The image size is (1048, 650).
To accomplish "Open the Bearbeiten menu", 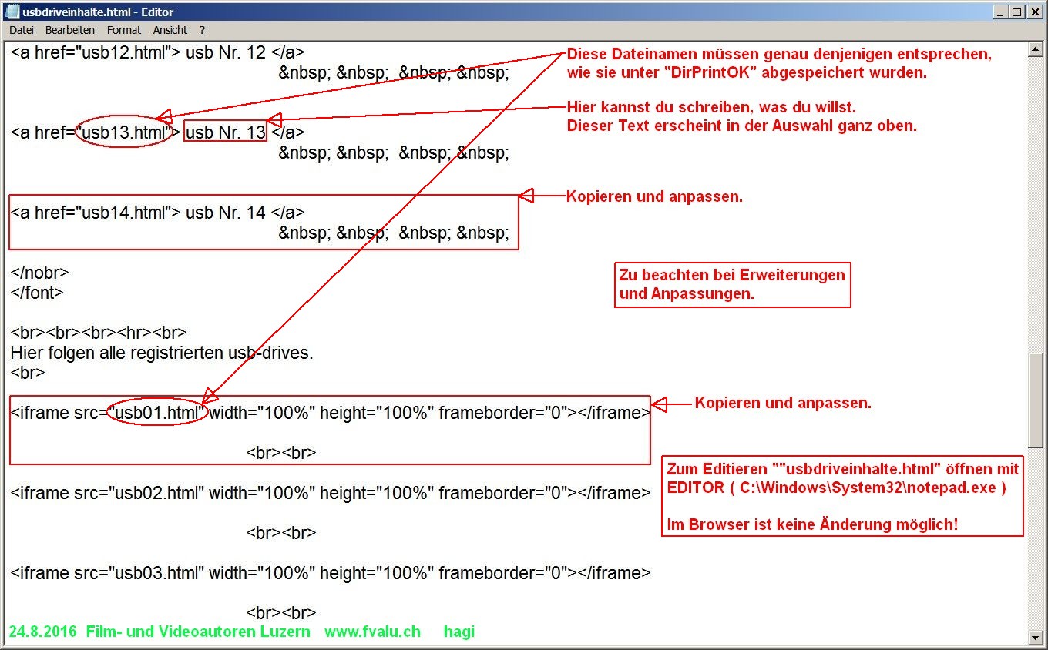I will [70, 30].
